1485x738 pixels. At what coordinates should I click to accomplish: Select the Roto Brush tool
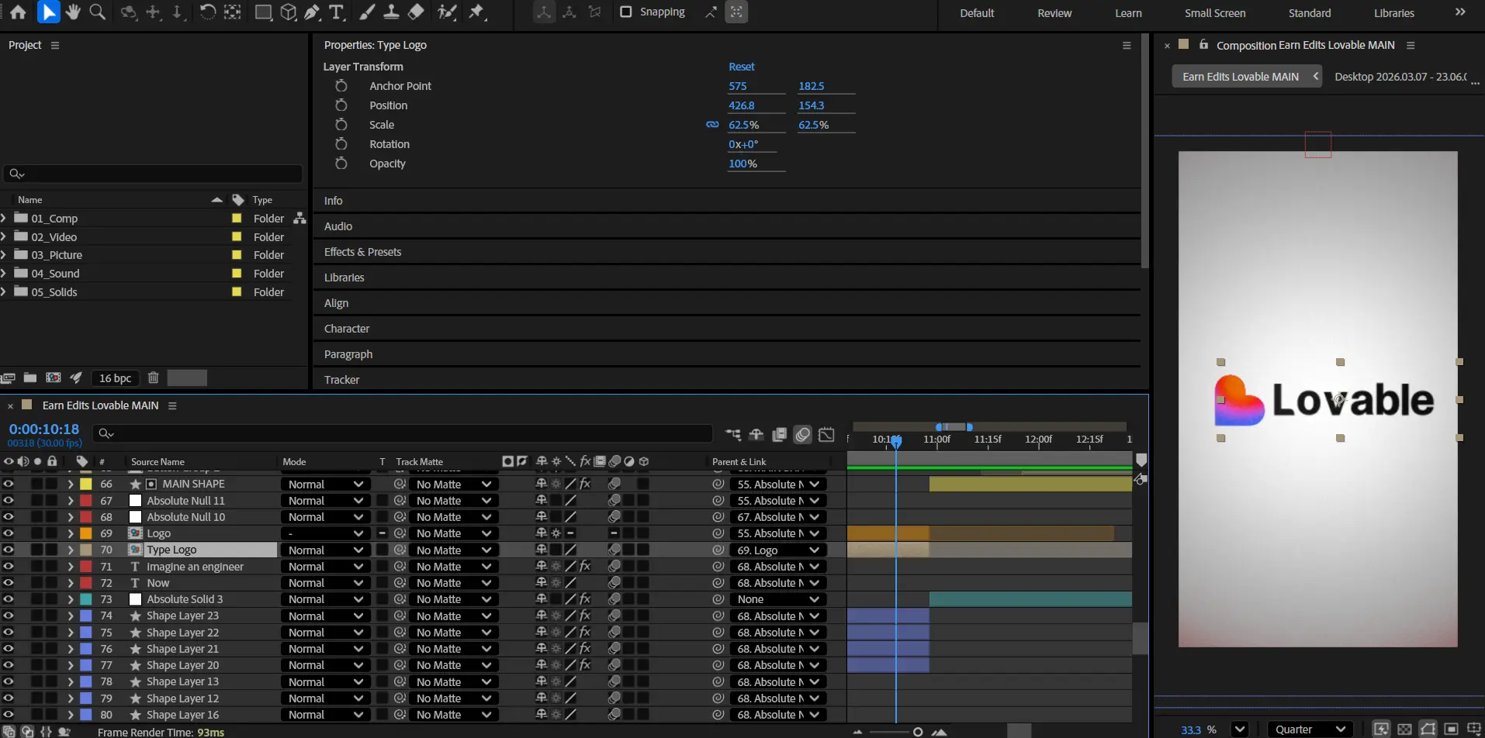[x=447, y=12]
